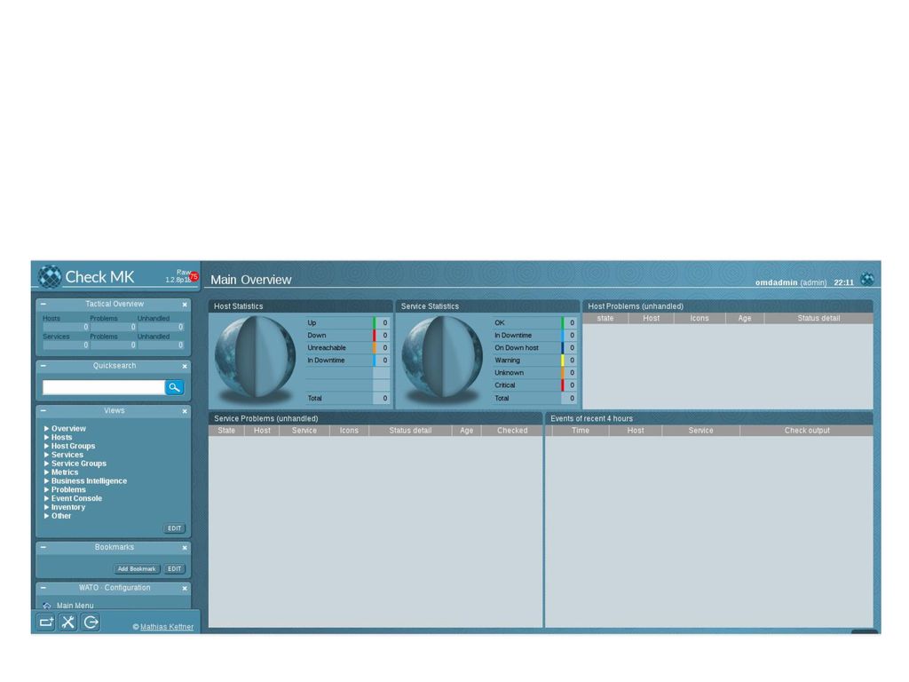Expand the Service Groups views group
Screen dimensions: 909x682
75,464
